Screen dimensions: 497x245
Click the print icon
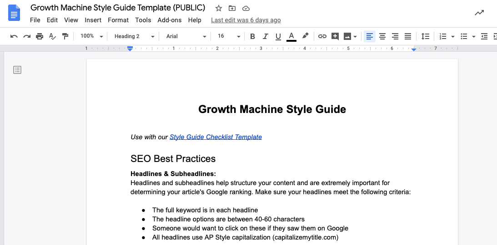(x=40, y=36)
